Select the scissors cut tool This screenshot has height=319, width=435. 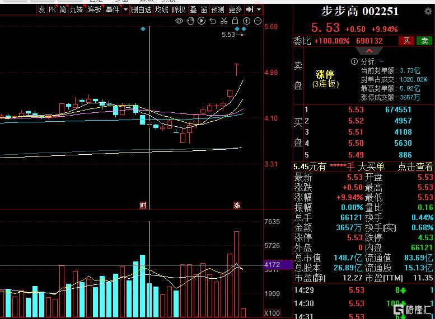point(224,21)
